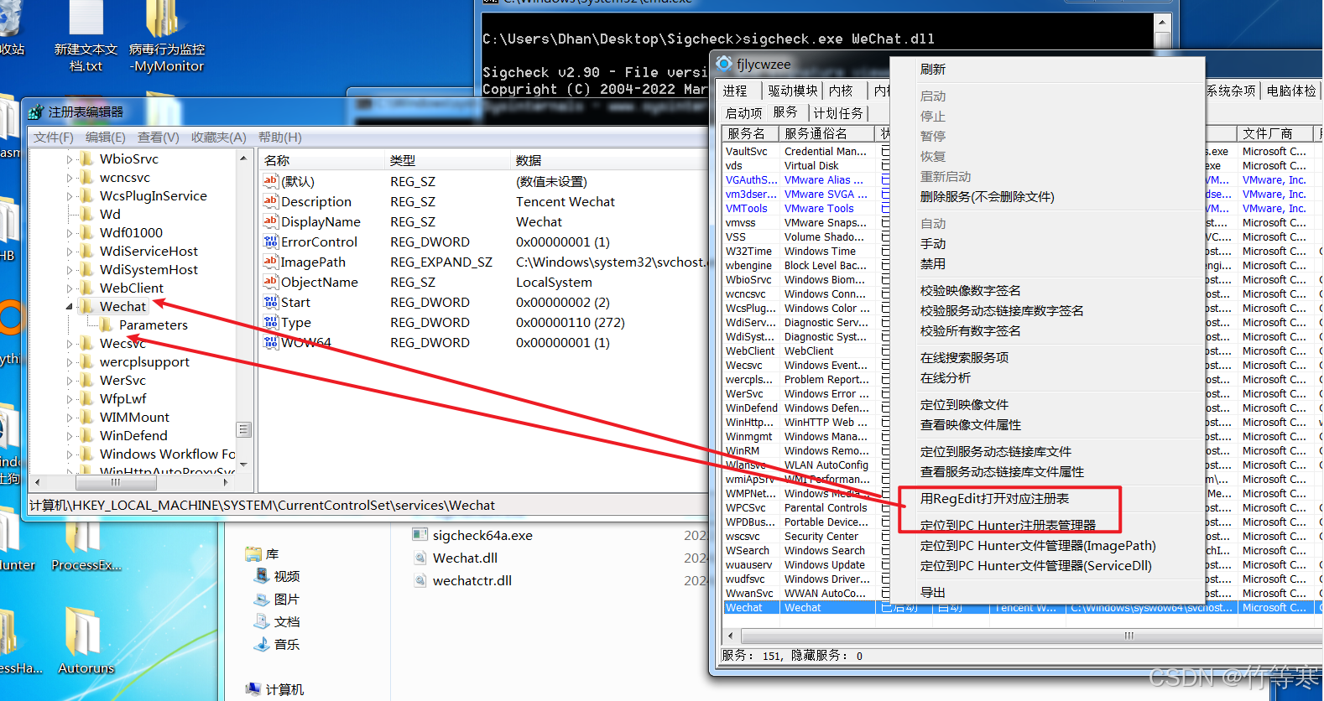
Task: Open 查看(V) menu in Registry Editor
Action: coord(159,138)
